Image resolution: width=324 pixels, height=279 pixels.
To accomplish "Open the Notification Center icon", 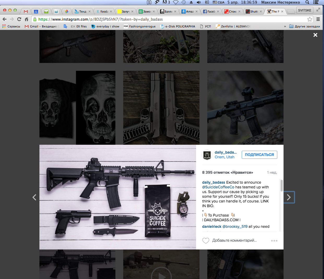I will click(316, 2).
